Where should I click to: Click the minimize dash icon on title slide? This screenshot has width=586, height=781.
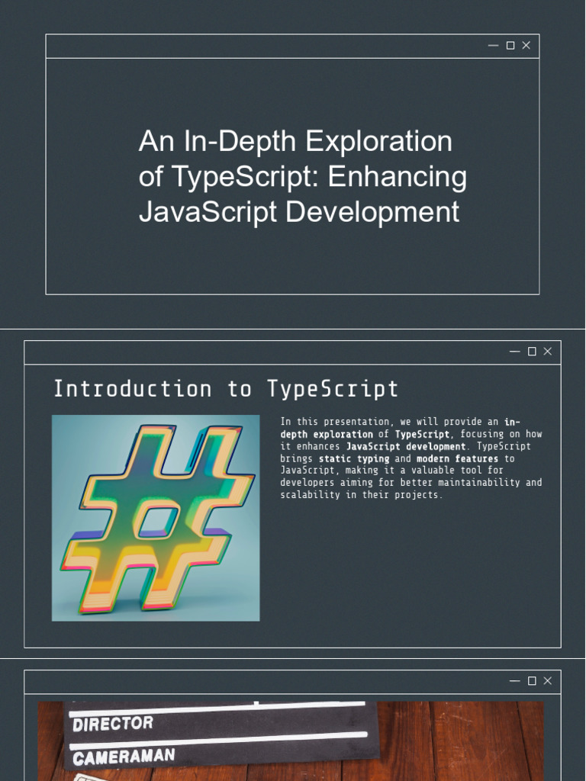pyautogui.click(x=494, y=45)
